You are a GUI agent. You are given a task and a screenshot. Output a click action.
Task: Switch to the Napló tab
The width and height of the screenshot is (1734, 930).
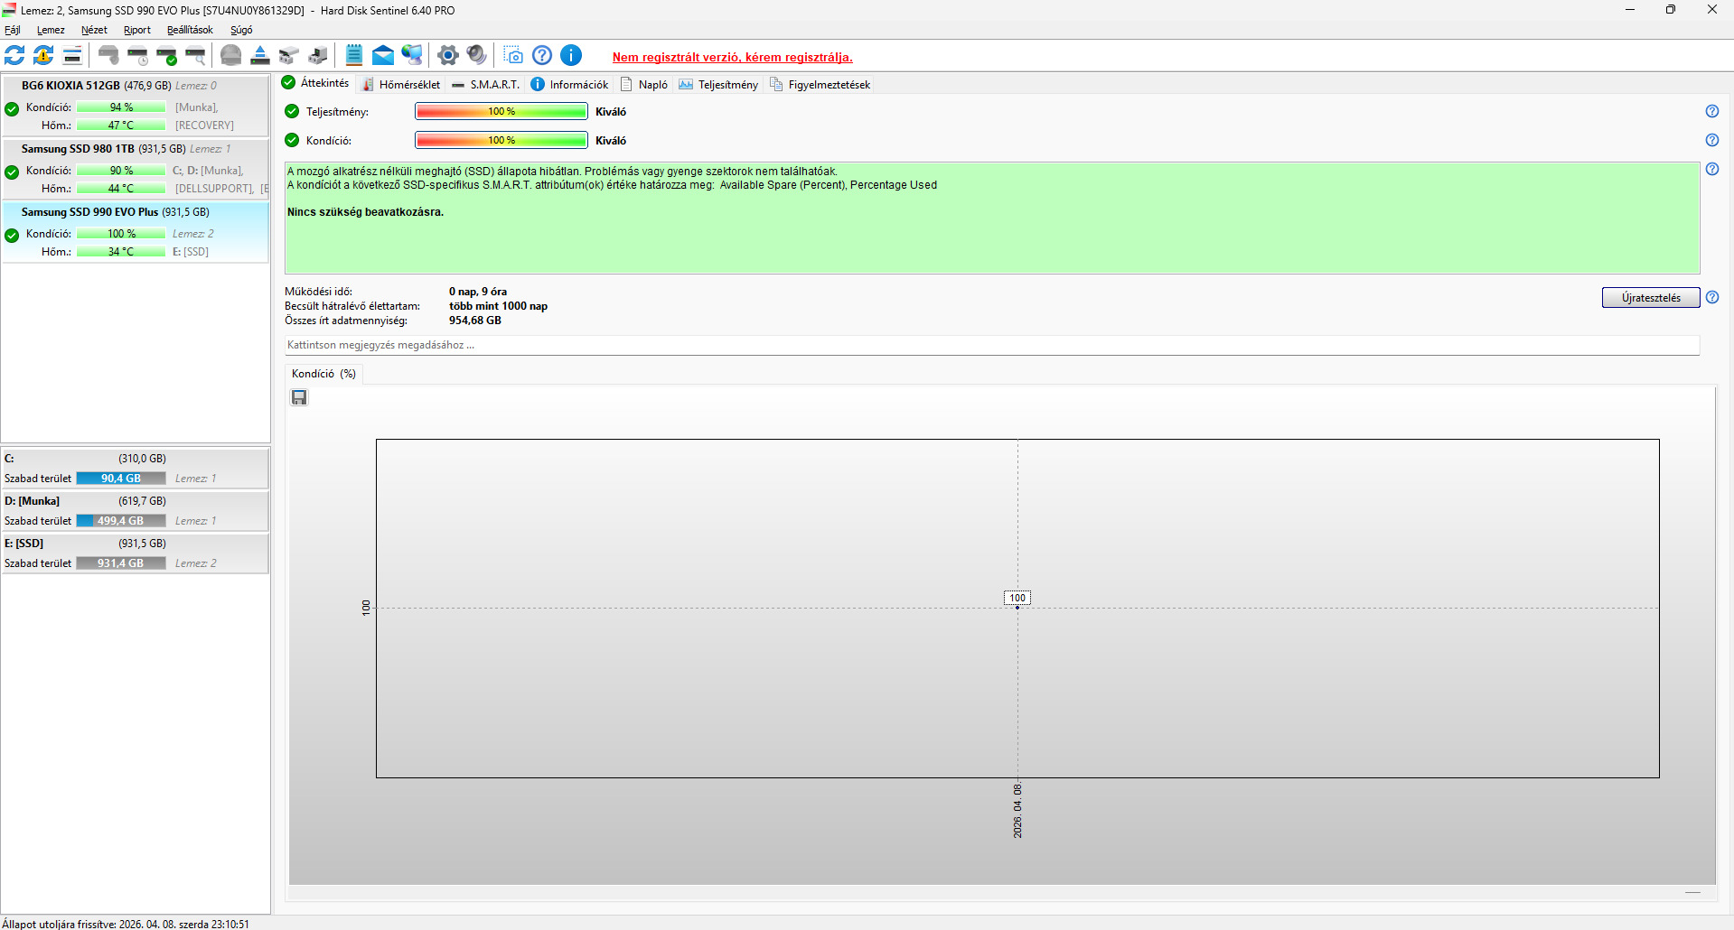click(x=644, y=84)
